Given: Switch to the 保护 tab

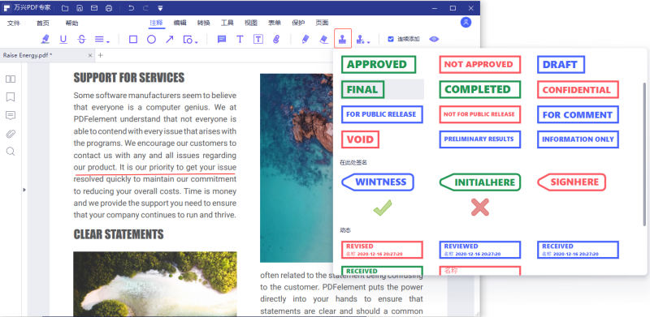Looking at the screenshot, I should coord(298,23).
